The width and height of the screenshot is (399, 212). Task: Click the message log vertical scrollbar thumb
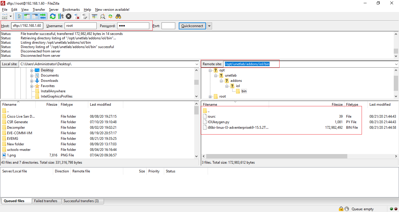tap(396, 51)
